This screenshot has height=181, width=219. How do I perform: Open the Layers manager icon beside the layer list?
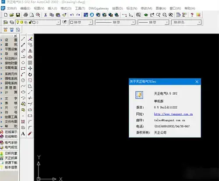coord(6,22)
